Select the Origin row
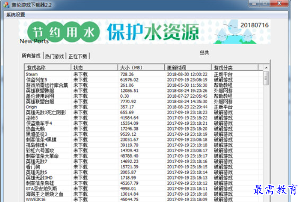The width and height of the screenshot is (301, 202). [144, 107]
